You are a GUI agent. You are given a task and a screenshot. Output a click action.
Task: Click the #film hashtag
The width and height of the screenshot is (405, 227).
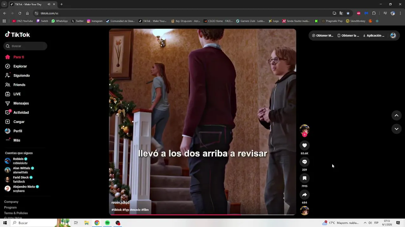pyautogui.click(x=145, y=210)
